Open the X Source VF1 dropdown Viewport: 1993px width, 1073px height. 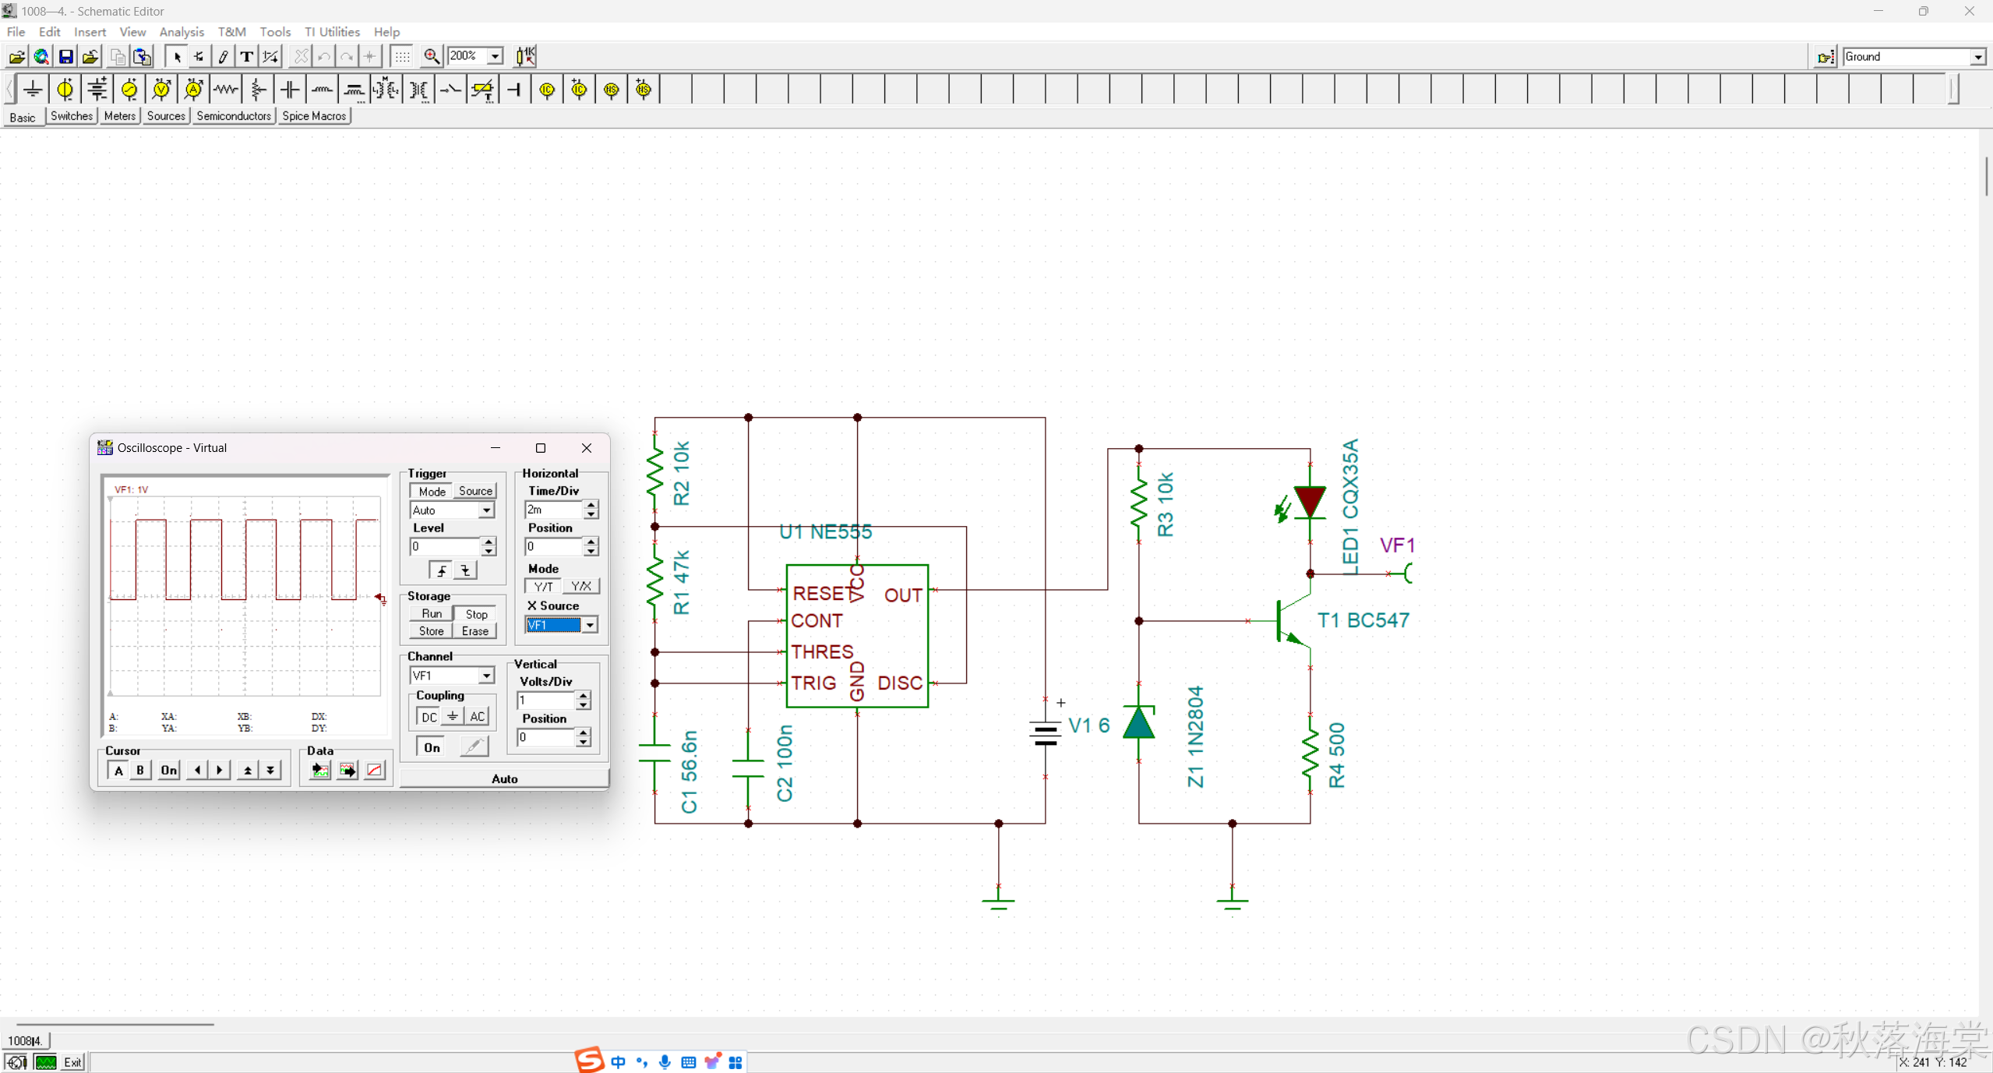[x=590, y=625]
